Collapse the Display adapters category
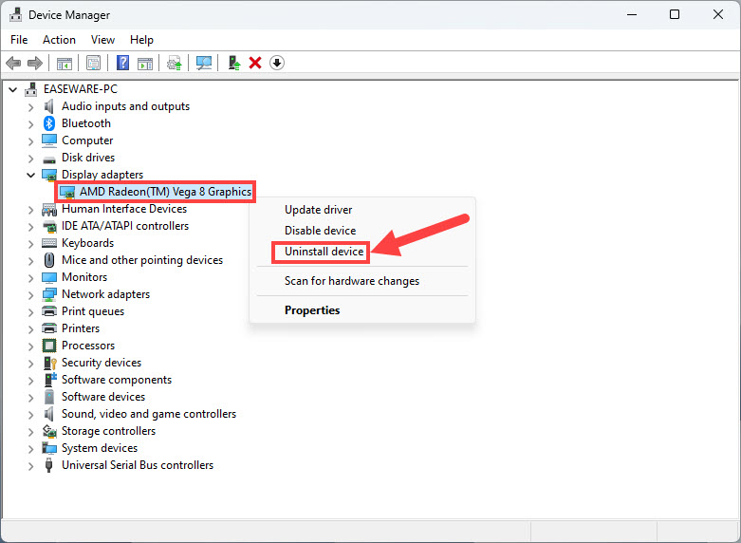741x543 pixels. point(30,175)
